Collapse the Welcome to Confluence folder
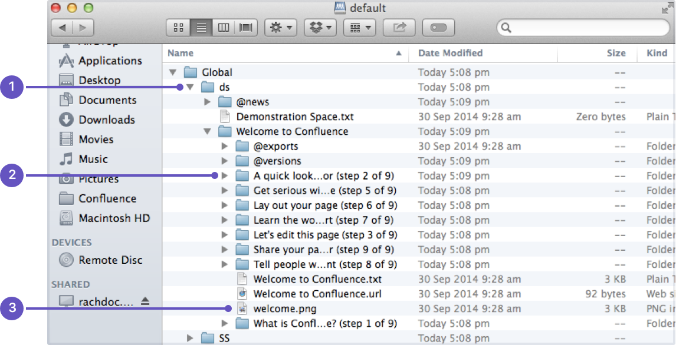Viewport: 676px width, 345px height. click(x=207, y=131)
